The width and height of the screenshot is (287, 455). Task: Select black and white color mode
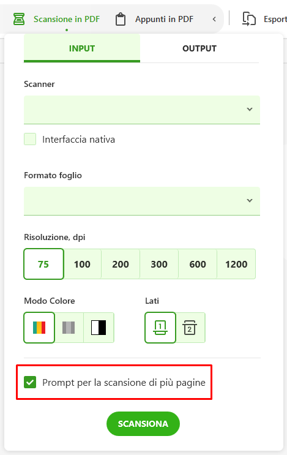[x=99, y=328]
